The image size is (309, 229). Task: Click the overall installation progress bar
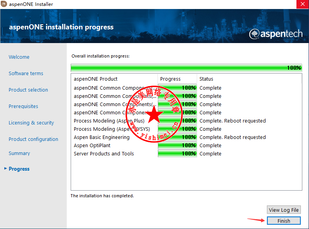[186, 68]
